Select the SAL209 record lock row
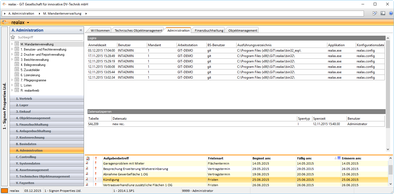 [x=236, y=124]
